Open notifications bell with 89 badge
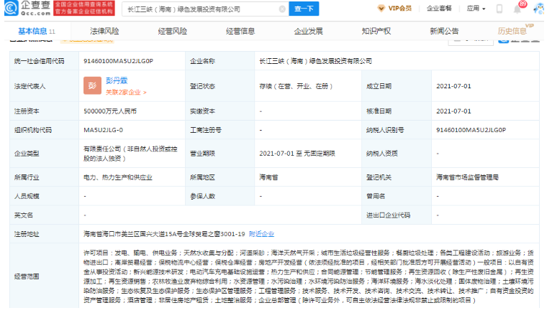 point(517,9)
